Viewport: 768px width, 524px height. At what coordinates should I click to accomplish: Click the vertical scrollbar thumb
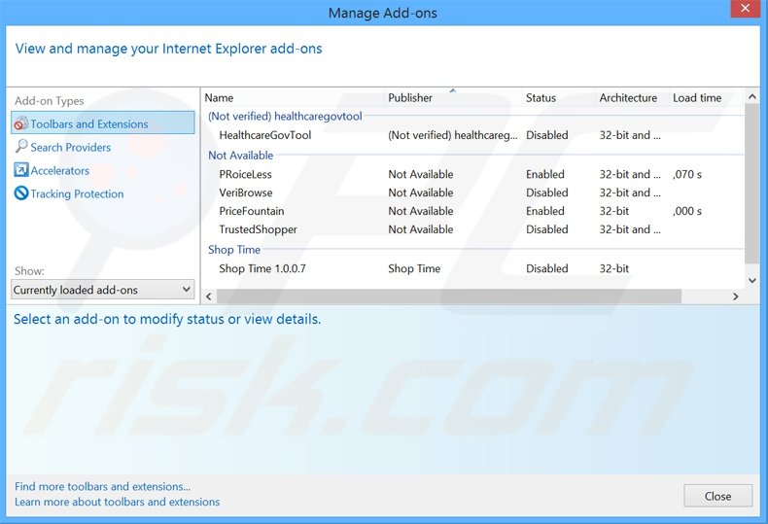point(752,183)
